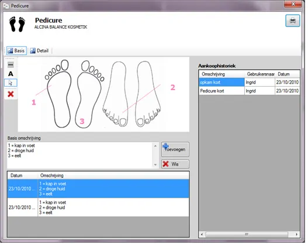The height and width of the screenshot is (244, 308).
Task: Sort by the Gebruikersnaam column header
Action: point(260,74)
